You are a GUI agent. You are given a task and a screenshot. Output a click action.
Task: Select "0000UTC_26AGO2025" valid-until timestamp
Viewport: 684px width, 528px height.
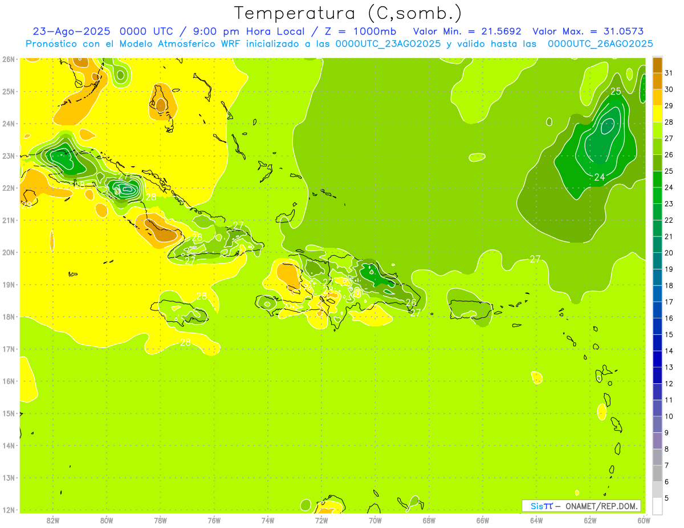[600, 44]
